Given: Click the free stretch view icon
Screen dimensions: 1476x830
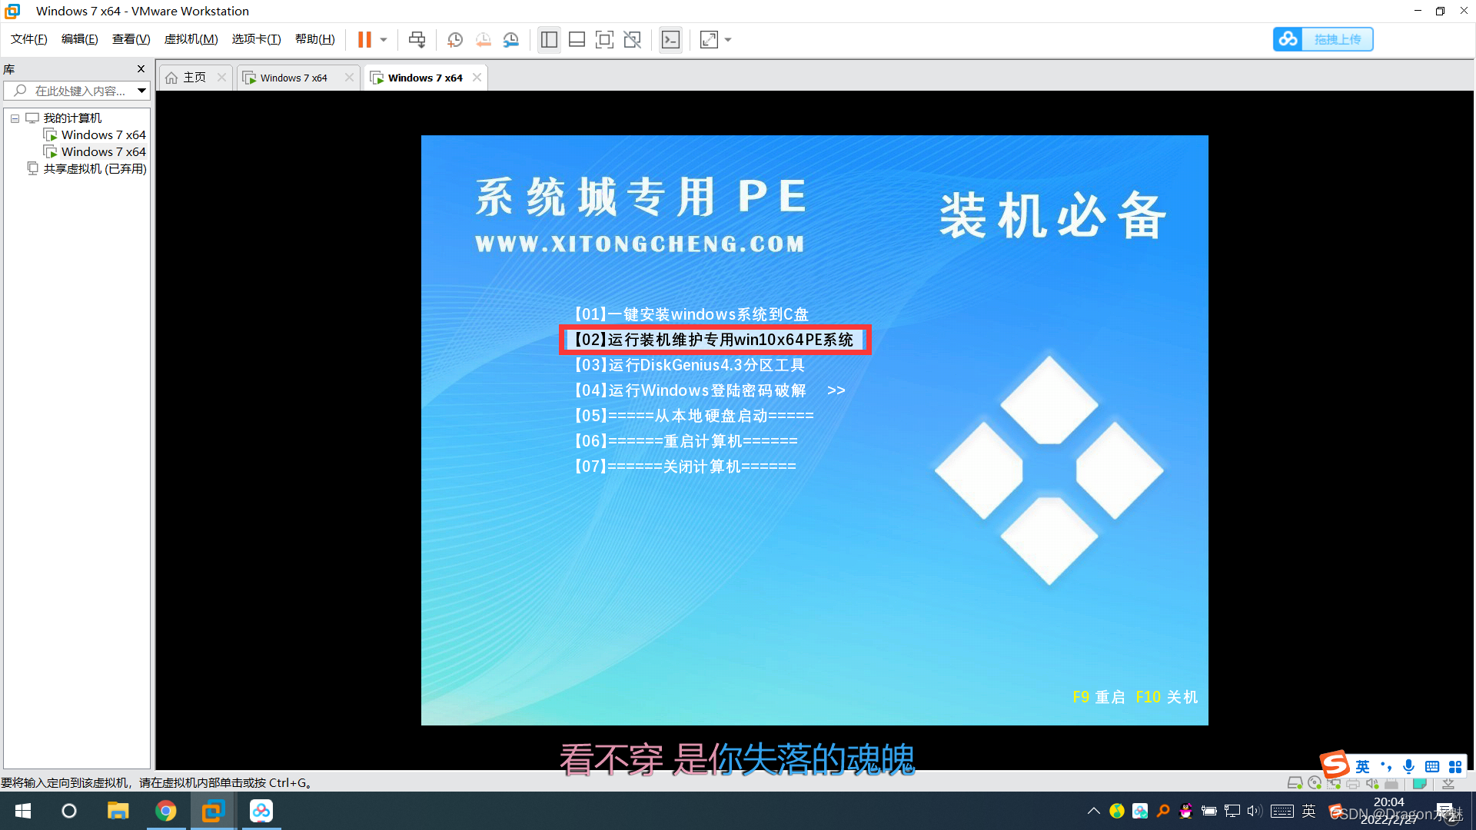Looking at the screenshot, I should [x=709, y=40].
